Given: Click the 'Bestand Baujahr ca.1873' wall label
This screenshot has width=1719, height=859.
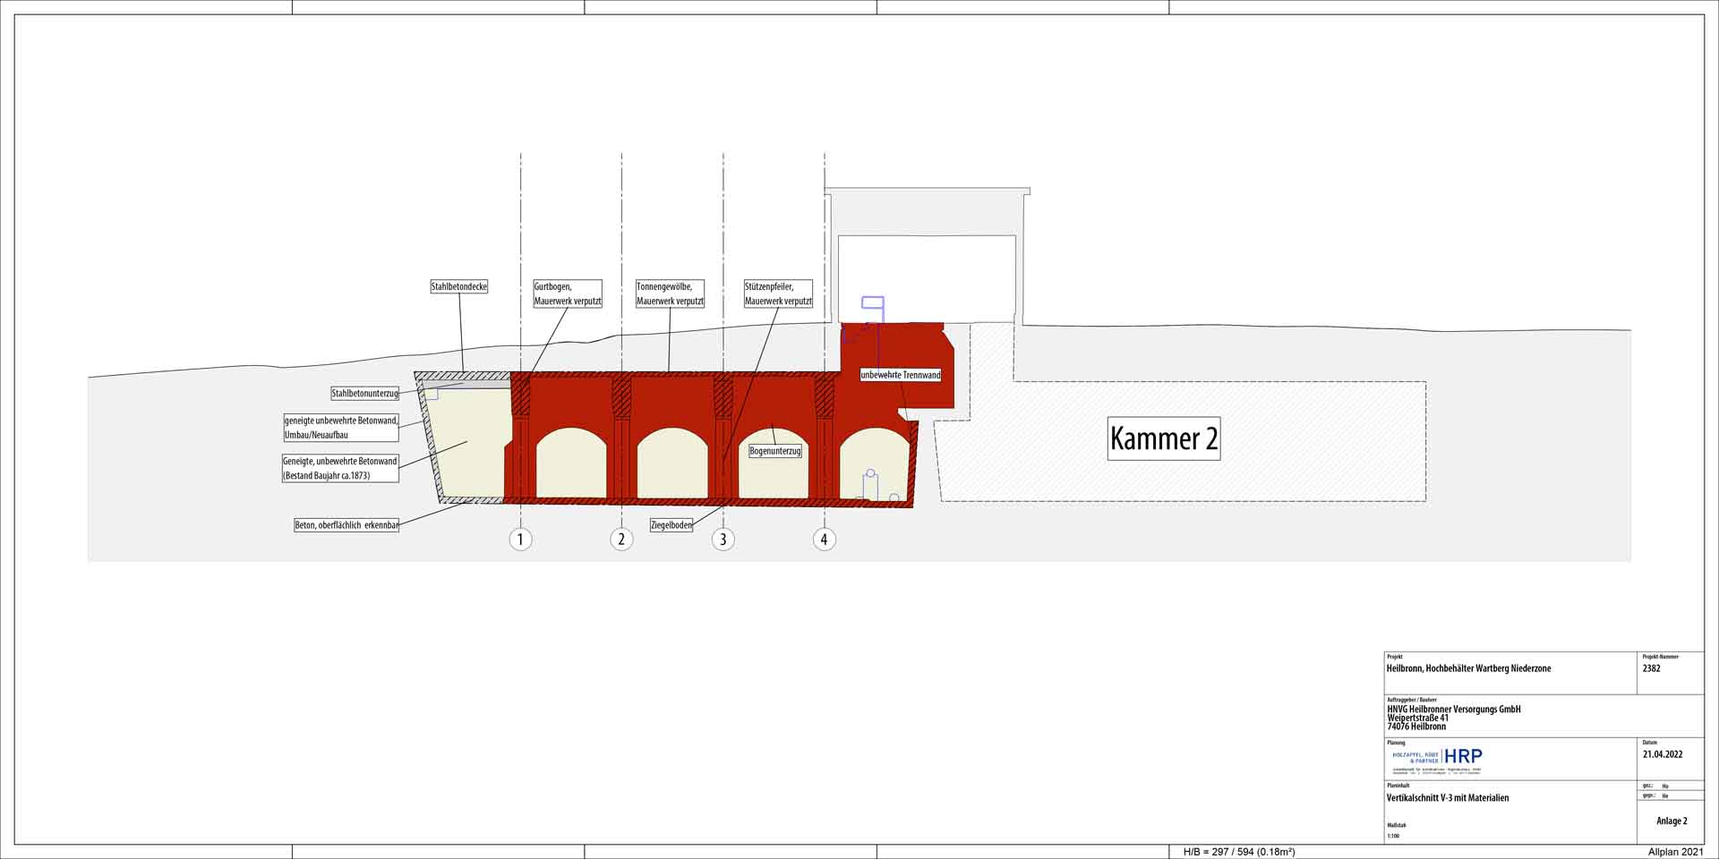Looking at the screenshot, I should pos(340,469).
